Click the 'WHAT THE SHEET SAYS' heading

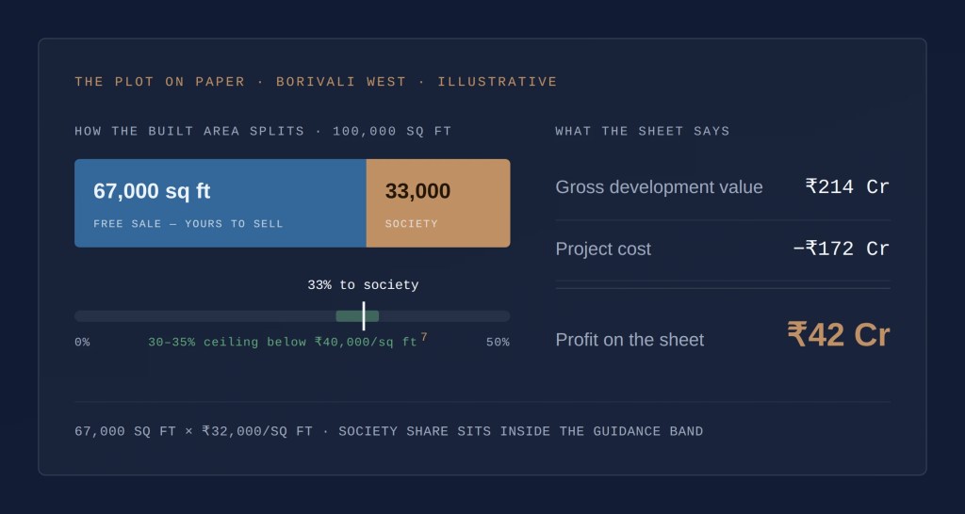point(643,131)
